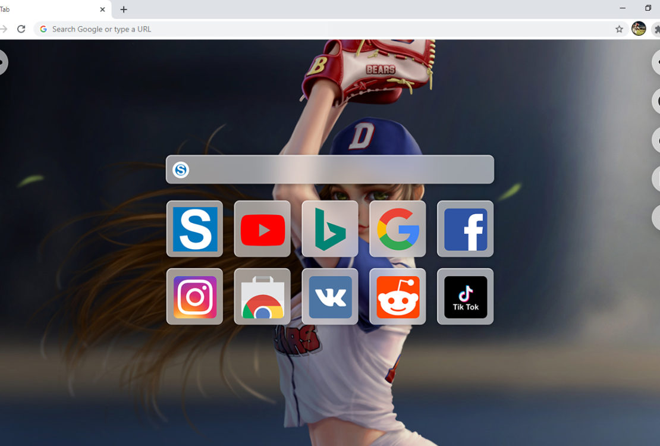Open the Chrome profile avatar menu
660x446 pixels.
639,29
